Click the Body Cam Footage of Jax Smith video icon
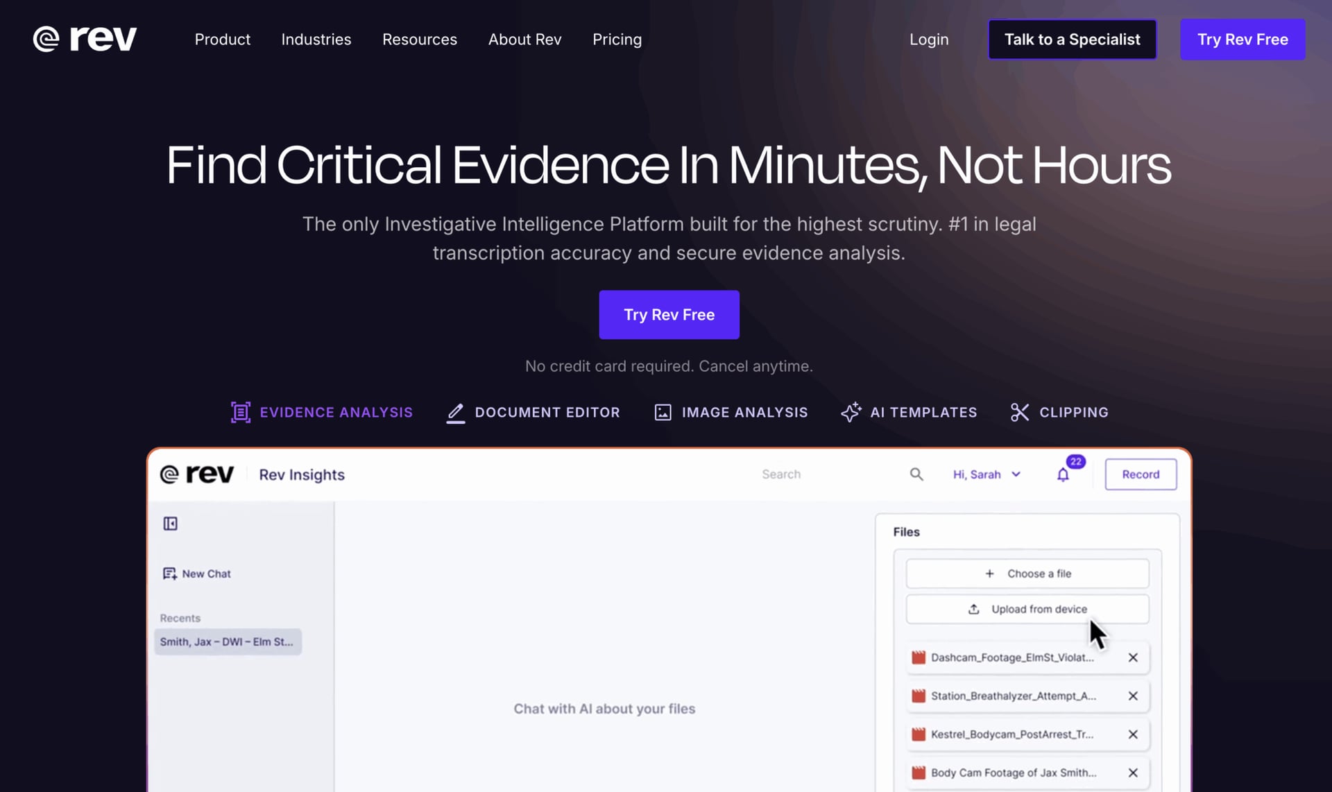1332x792 pixels. (x=919, y=773)
